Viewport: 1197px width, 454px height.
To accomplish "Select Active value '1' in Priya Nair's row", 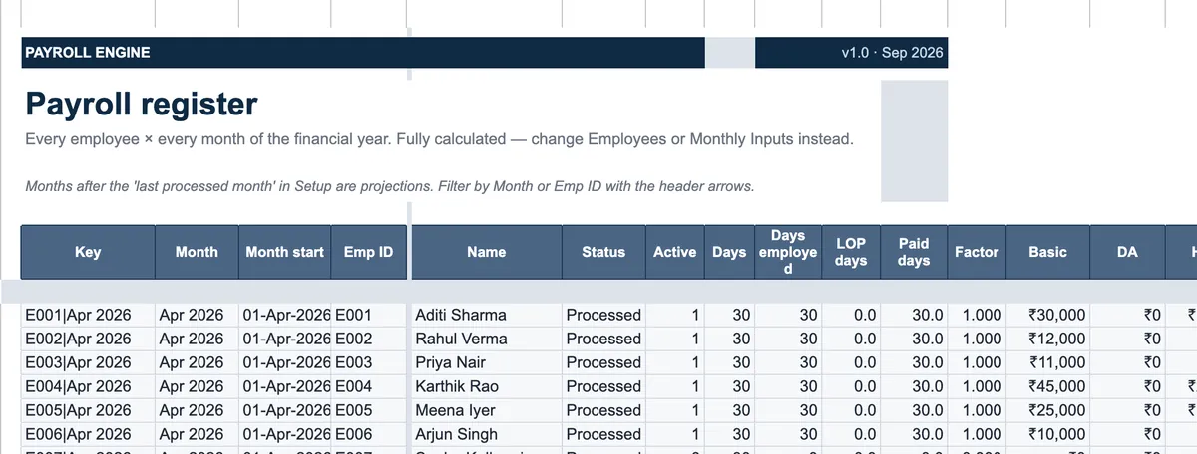I will coord(675,362).
